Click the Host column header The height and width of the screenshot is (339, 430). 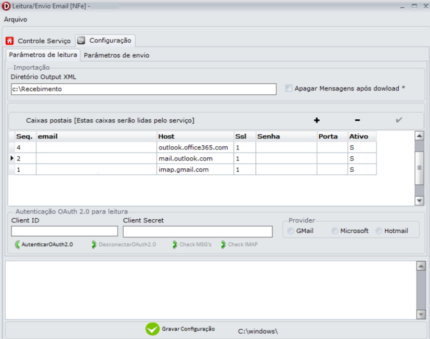pos(196,136)
